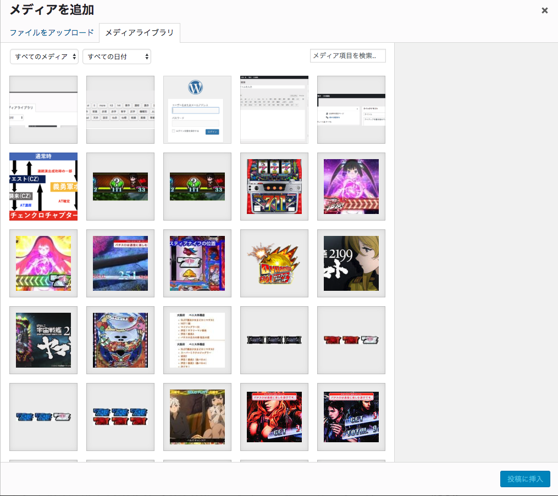Pick the blank post editor screenshot thumbnail
This screenshot has height=496, width=558.
click(274, 110)
